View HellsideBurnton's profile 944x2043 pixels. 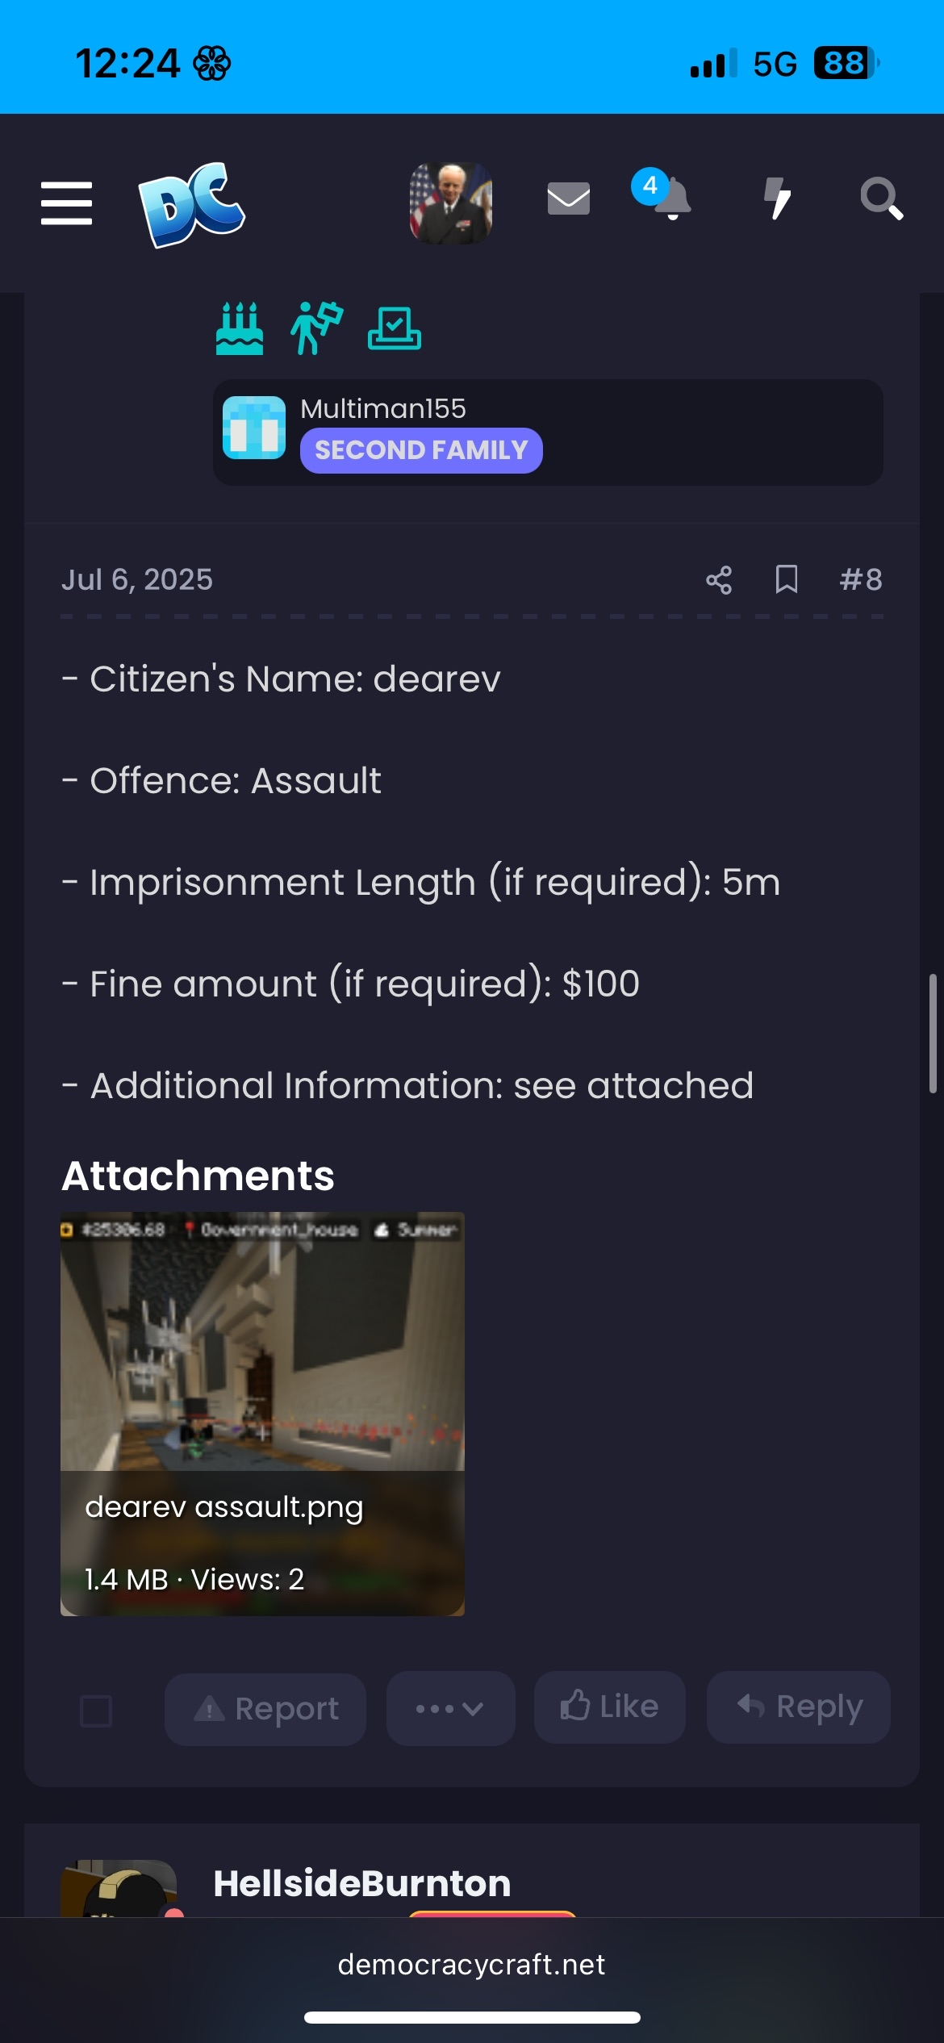click(362, 1884)
